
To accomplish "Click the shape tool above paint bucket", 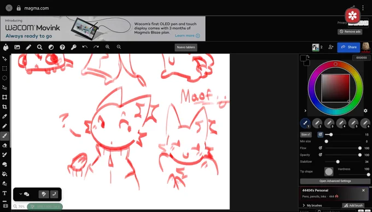I will [x=4, y=164].
